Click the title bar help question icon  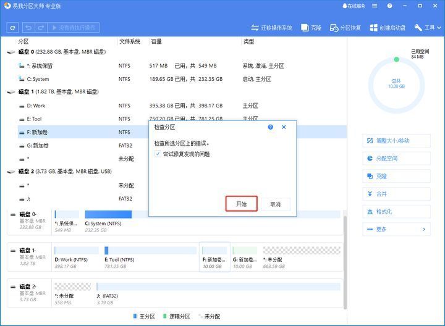coord(389,6)
